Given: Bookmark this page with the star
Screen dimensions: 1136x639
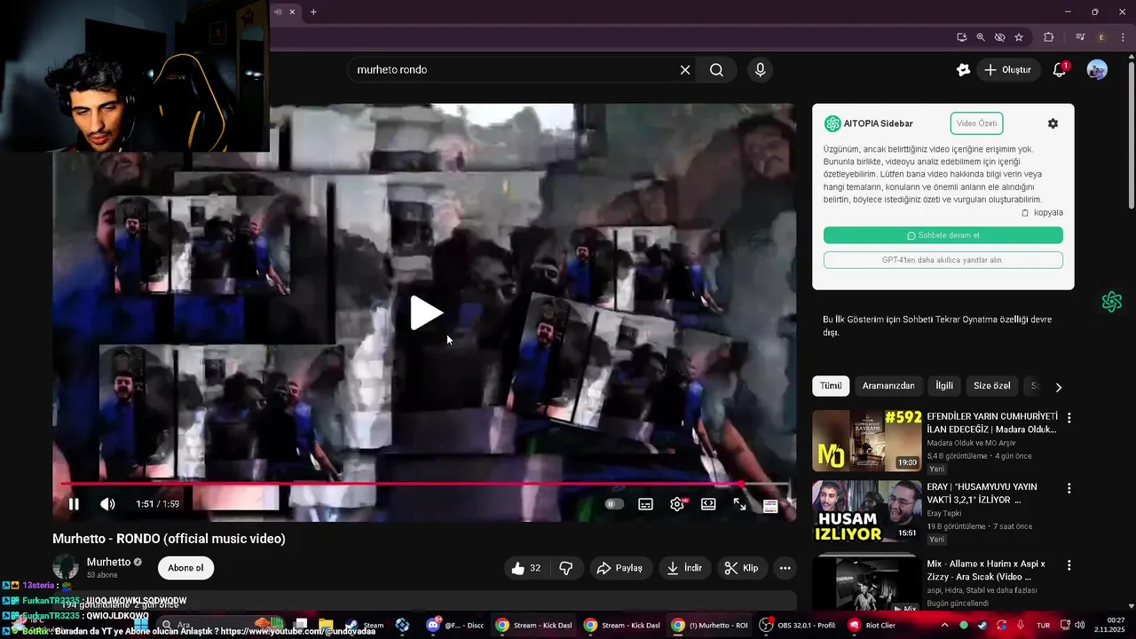Looking at the screenshot, I should (x=1019, y=37).
